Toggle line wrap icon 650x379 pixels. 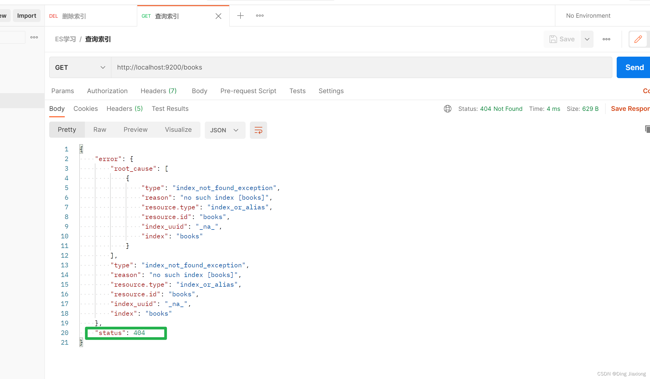258,130
